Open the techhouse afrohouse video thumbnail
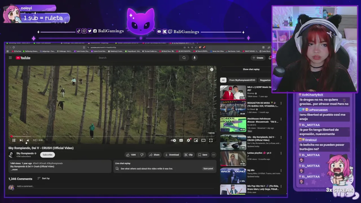 pyautogui.click(x=233, y=124)
